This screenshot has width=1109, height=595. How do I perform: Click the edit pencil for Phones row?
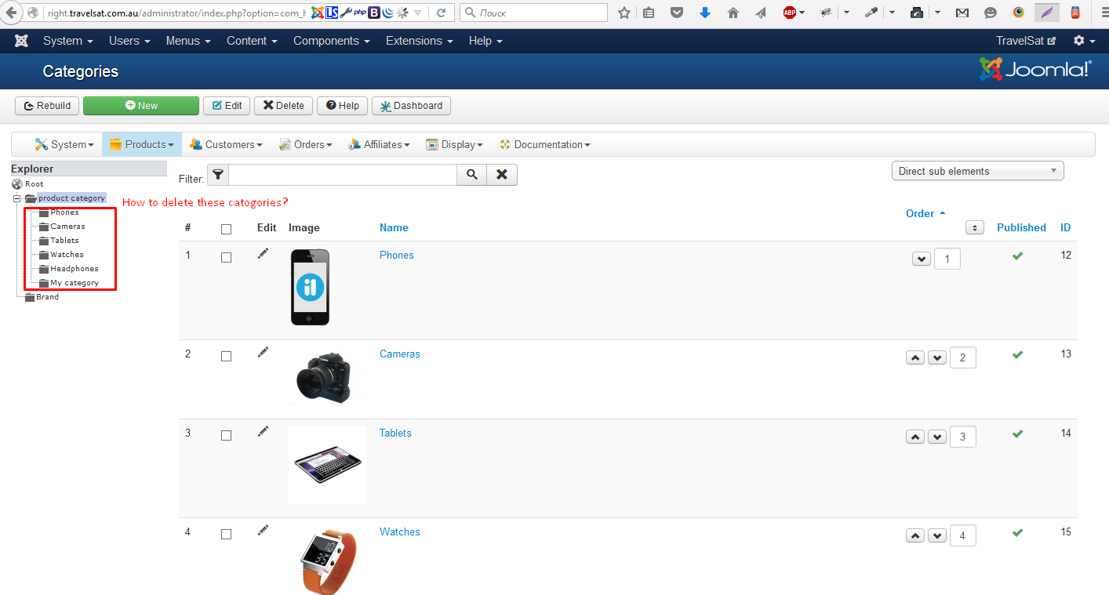click(263, 253)
